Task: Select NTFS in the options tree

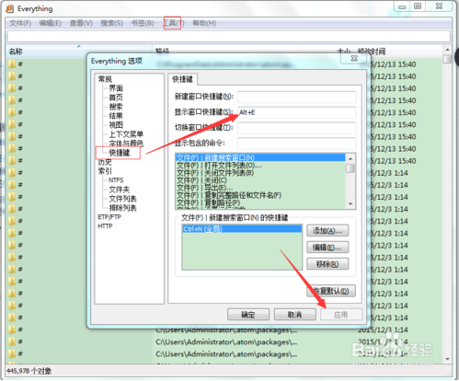Action: pos(116,180)
